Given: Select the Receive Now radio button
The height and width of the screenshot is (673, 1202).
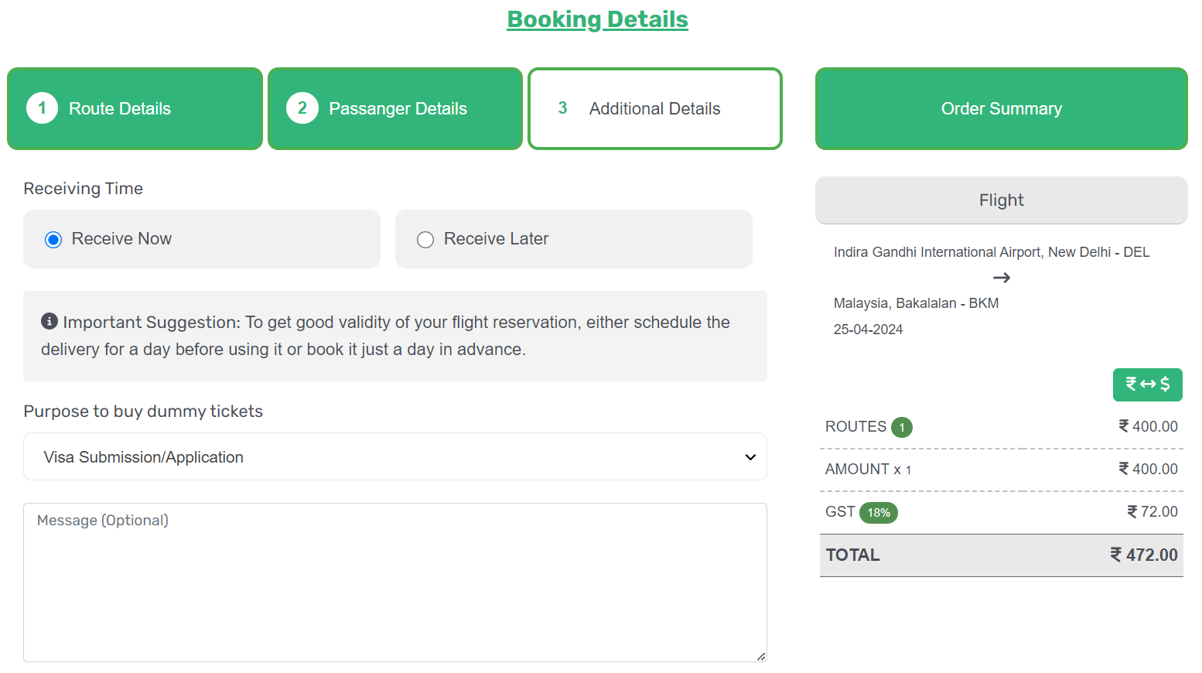Looking at the screenshot, I should (x=53, y=240).
